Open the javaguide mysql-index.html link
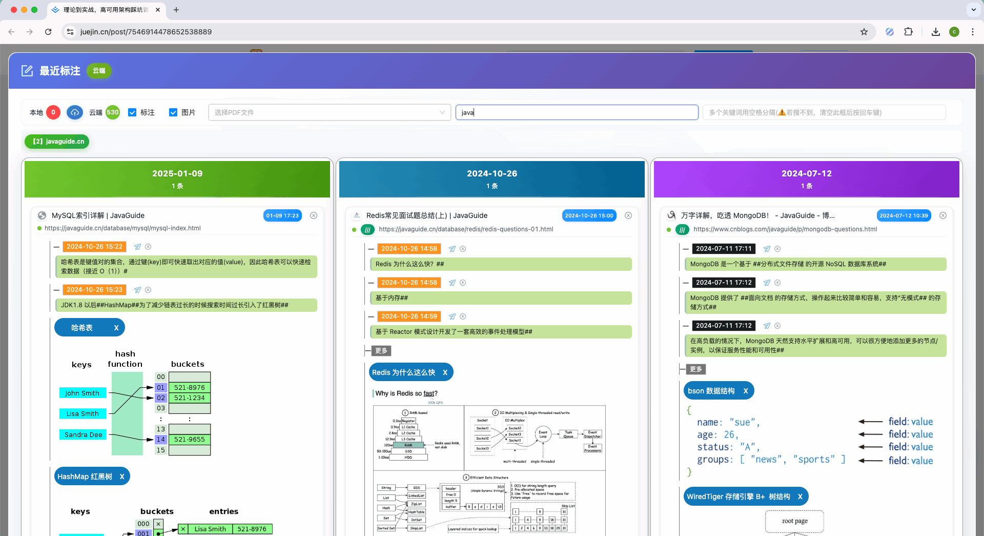 pyautogui.click(x=122, y=228)
